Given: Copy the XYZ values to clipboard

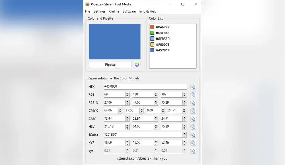Looking at the screenshot, I should 193,142.
